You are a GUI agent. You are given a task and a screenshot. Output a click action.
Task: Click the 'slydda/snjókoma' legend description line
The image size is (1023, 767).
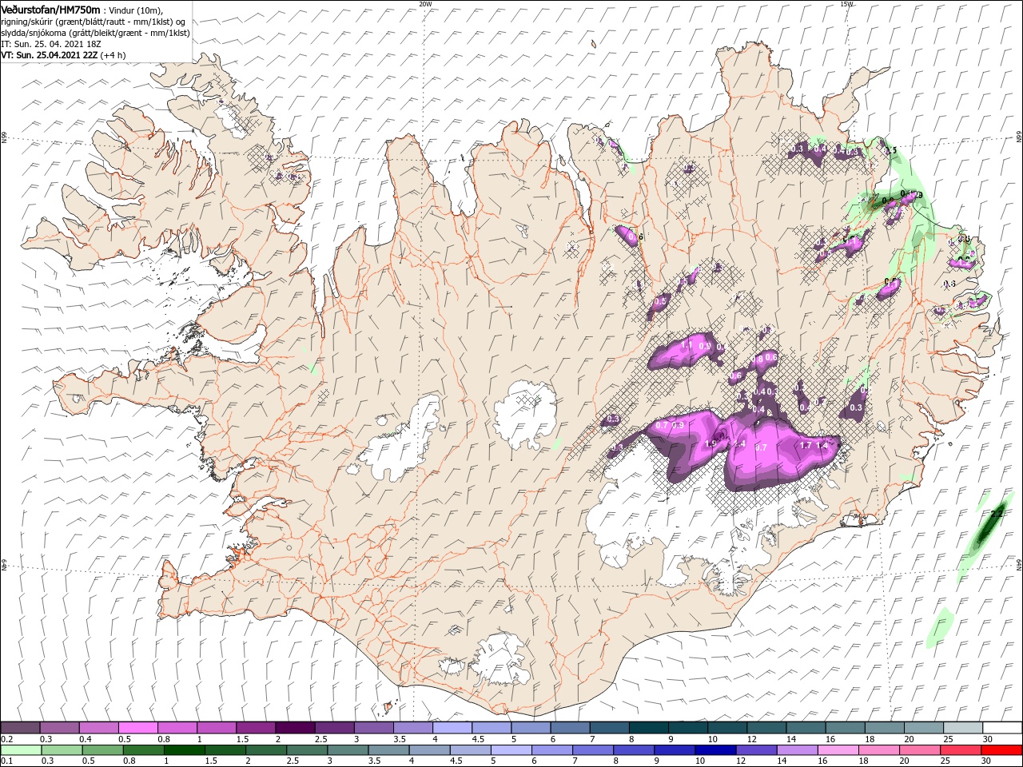pos(95,33)
